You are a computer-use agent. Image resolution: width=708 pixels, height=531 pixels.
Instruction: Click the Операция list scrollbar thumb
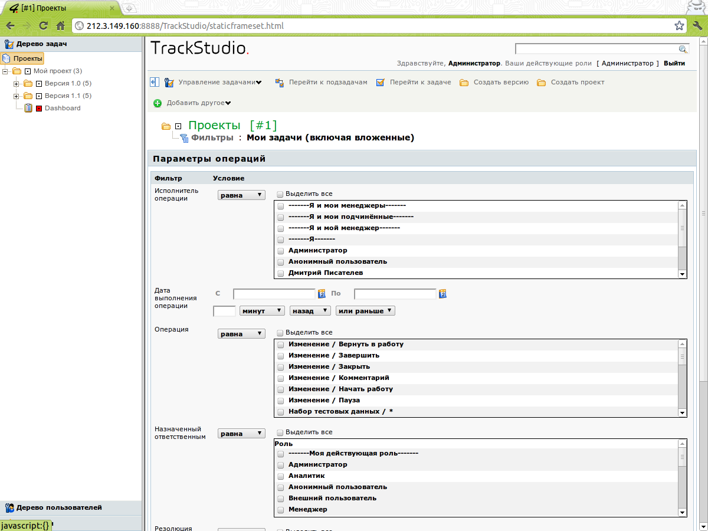click(x=682, y=357)
